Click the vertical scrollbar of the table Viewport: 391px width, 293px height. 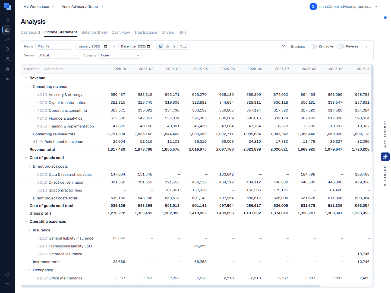click(372, 109)
